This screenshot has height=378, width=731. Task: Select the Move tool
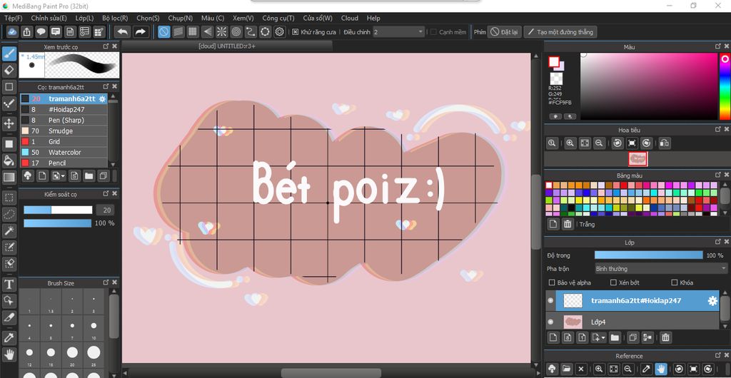point(9,123)
